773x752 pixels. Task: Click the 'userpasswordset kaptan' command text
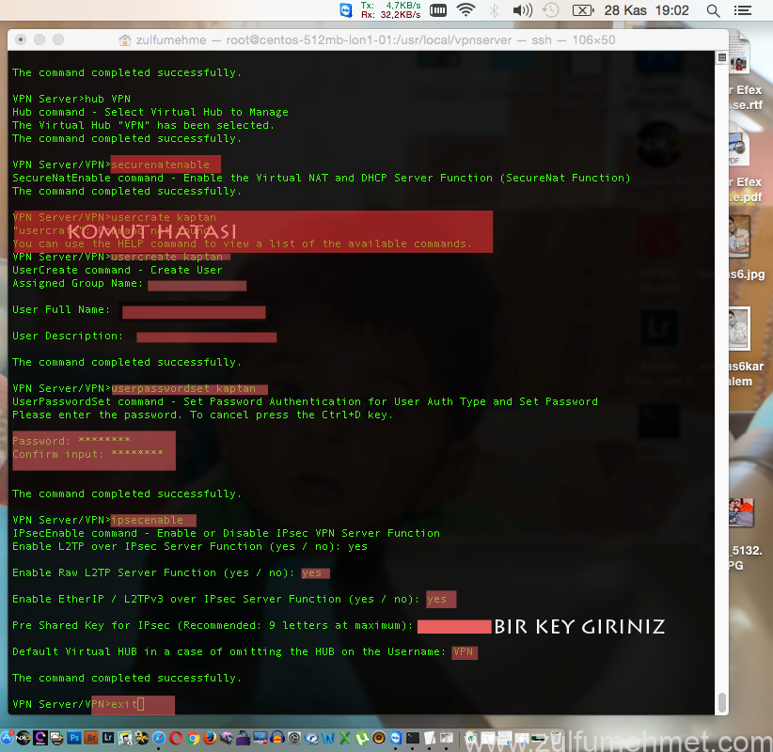pyautogui.click(x=183, y=389)
